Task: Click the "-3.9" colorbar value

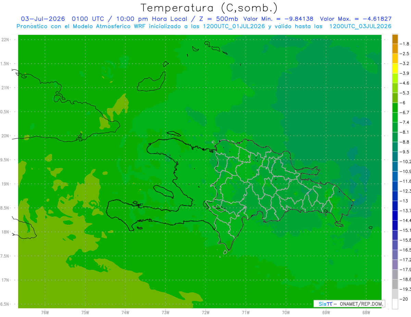Action: tap(404, 73)
